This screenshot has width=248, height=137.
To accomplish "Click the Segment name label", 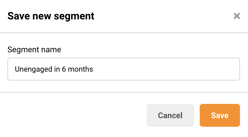I will 34,50.
